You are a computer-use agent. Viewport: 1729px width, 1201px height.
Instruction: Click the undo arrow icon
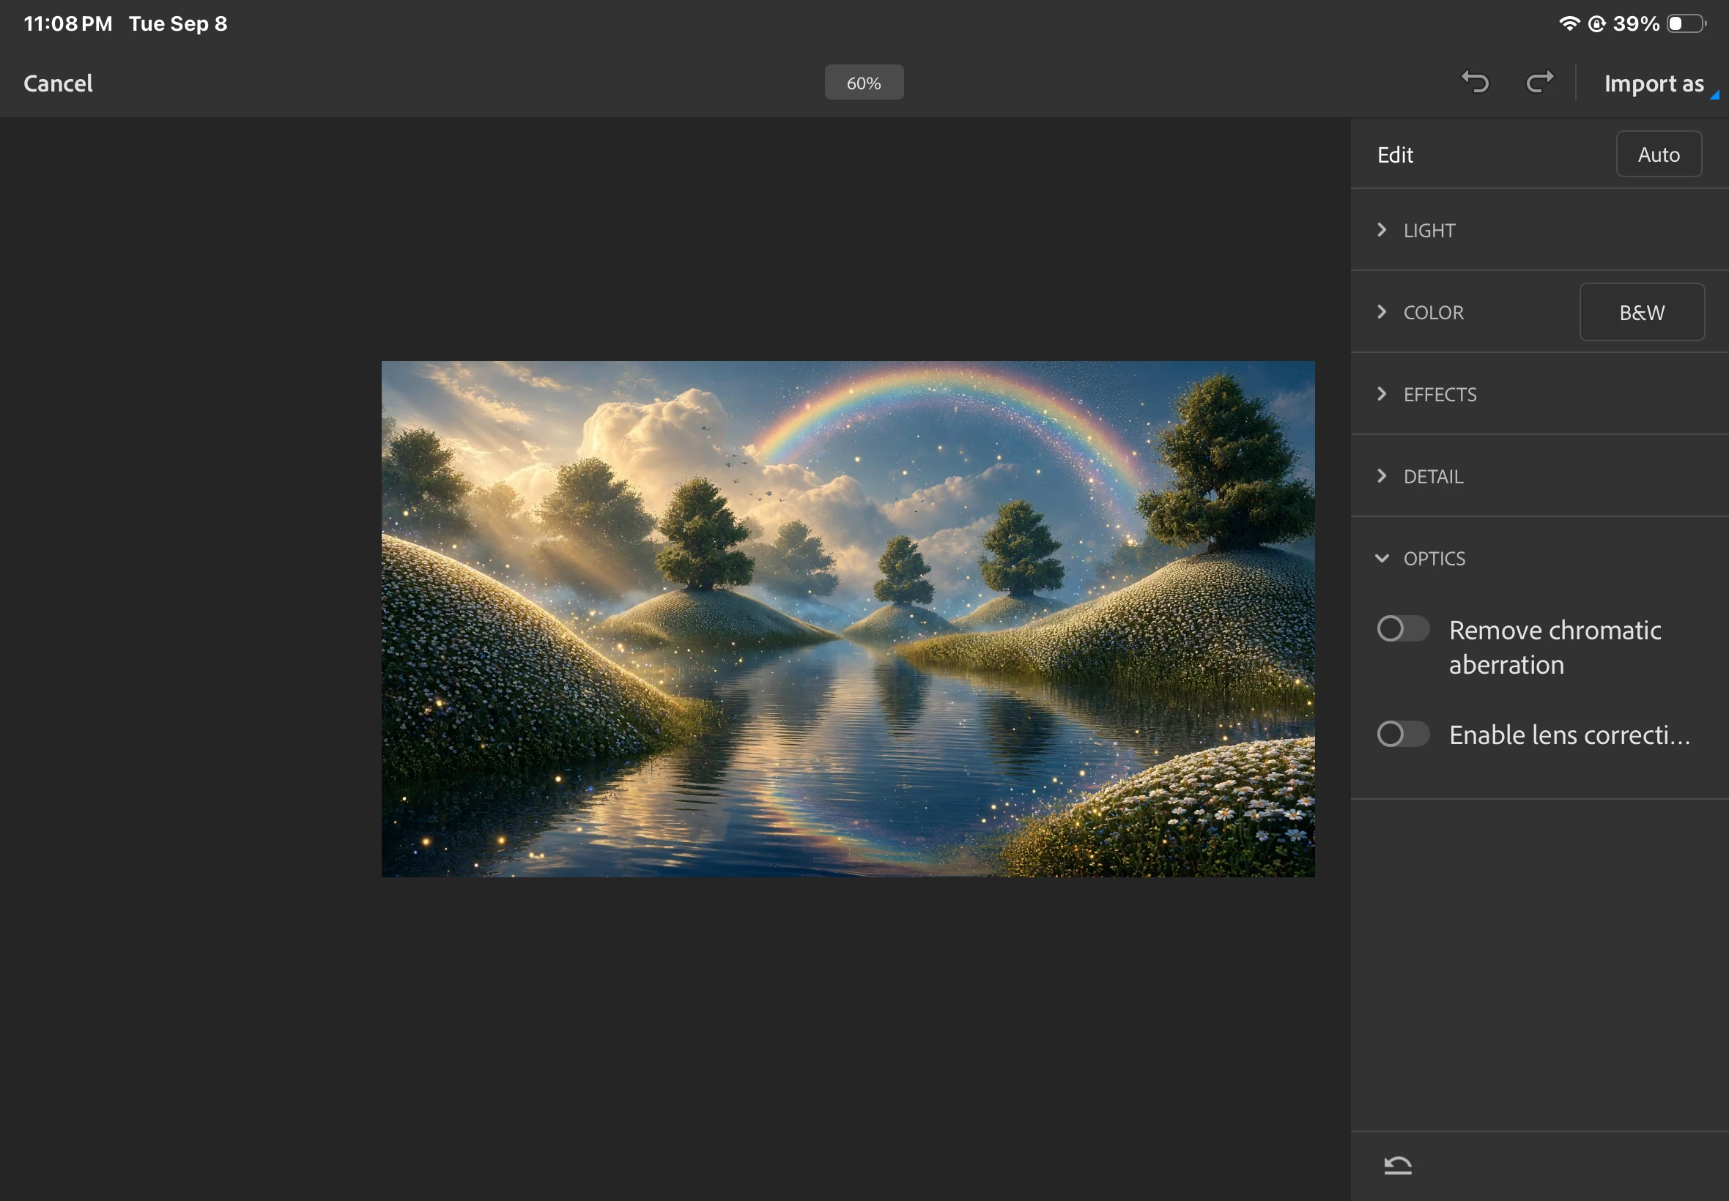click(x=1476, y=82)
